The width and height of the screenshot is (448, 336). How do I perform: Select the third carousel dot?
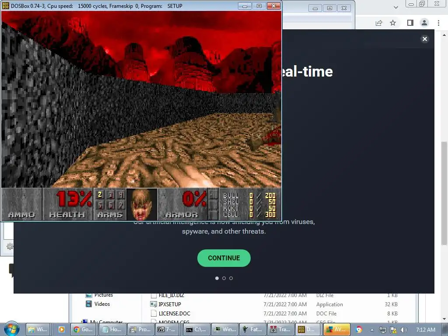point(231,278)
